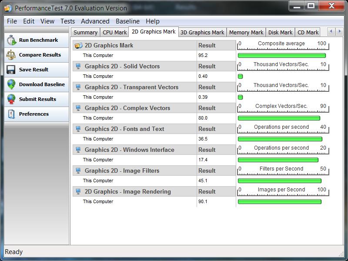Click the small Solid Vectors green bar
This screenshot has height=261, width=348.
tap(240, 77)
